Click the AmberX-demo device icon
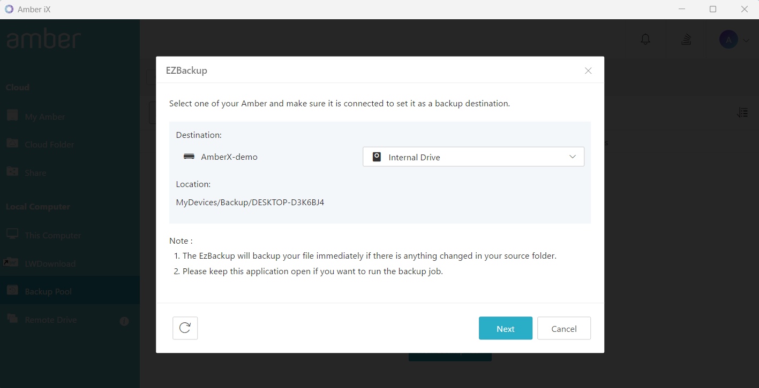 (189, 157)
